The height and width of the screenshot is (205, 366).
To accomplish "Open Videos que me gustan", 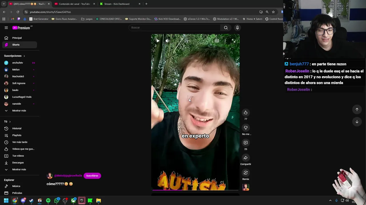I will coord(19,149).
